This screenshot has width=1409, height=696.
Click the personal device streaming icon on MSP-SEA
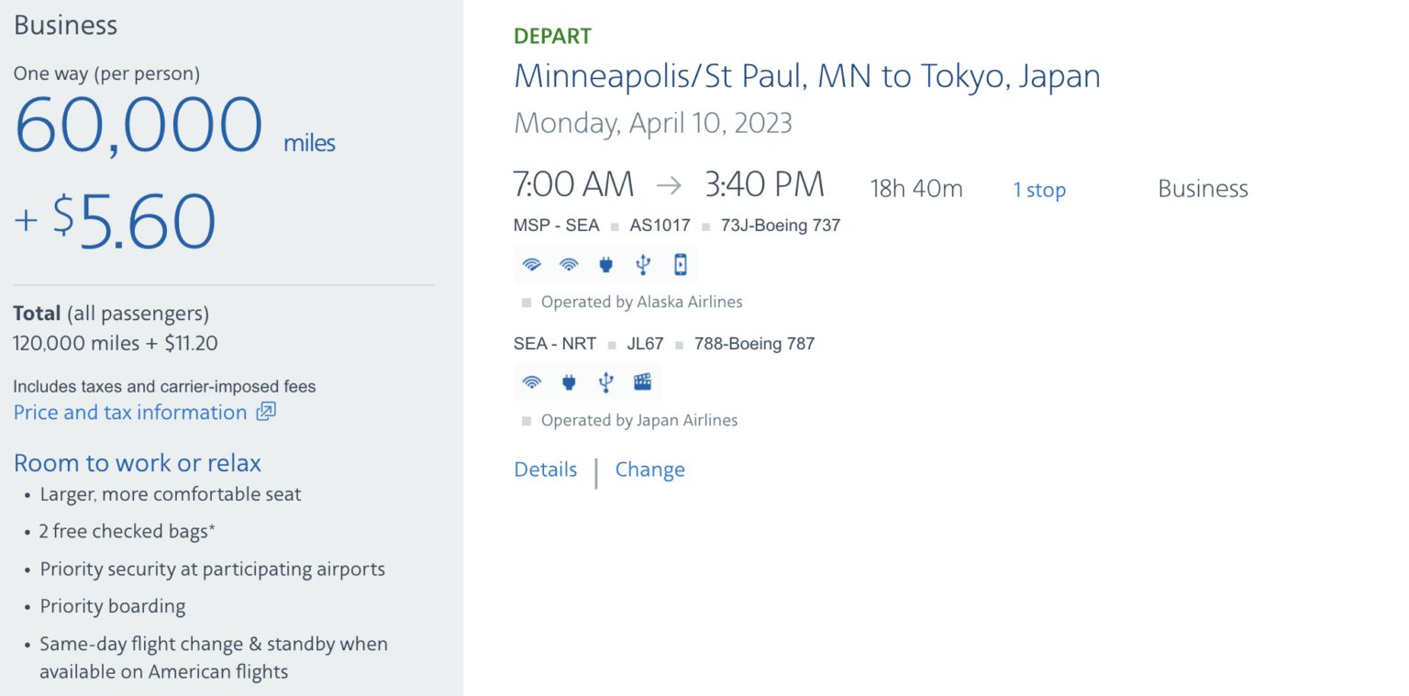[679, 264]
